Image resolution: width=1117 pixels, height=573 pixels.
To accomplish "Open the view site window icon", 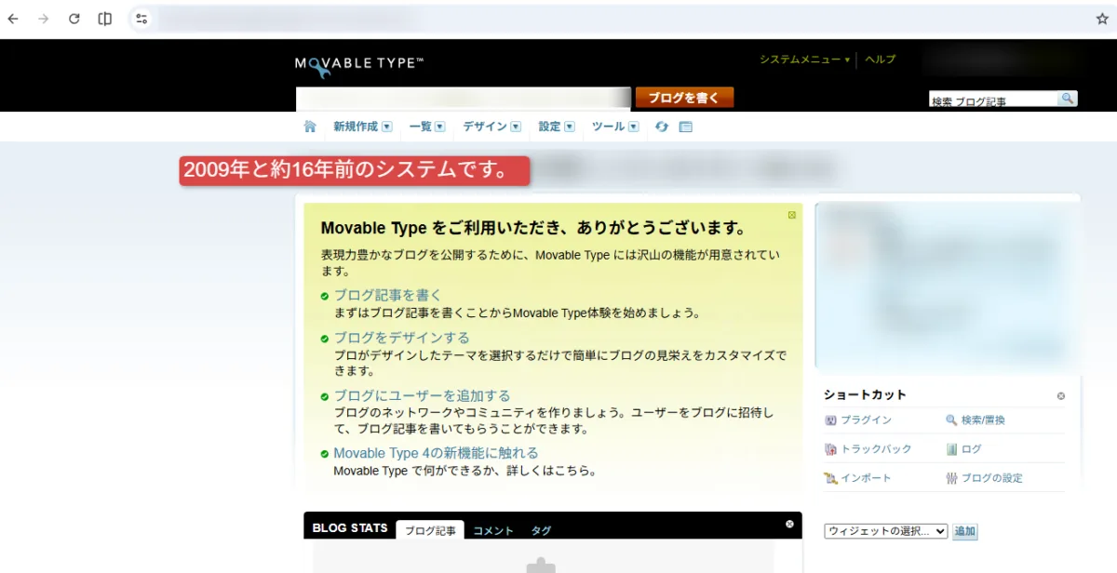I will [686, 127].
